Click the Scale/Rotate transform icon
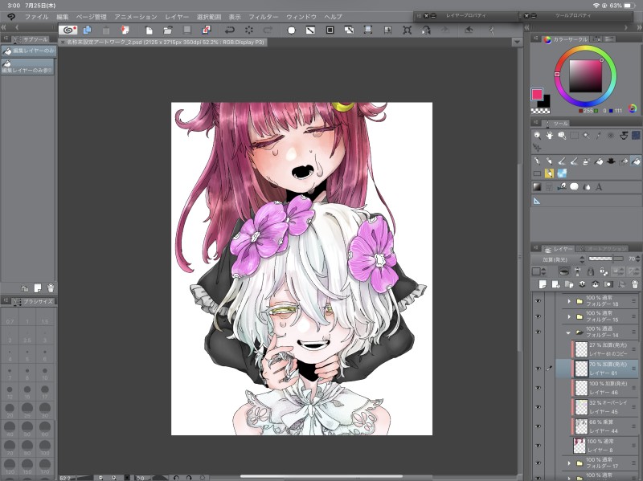 [x=368, y=30]
